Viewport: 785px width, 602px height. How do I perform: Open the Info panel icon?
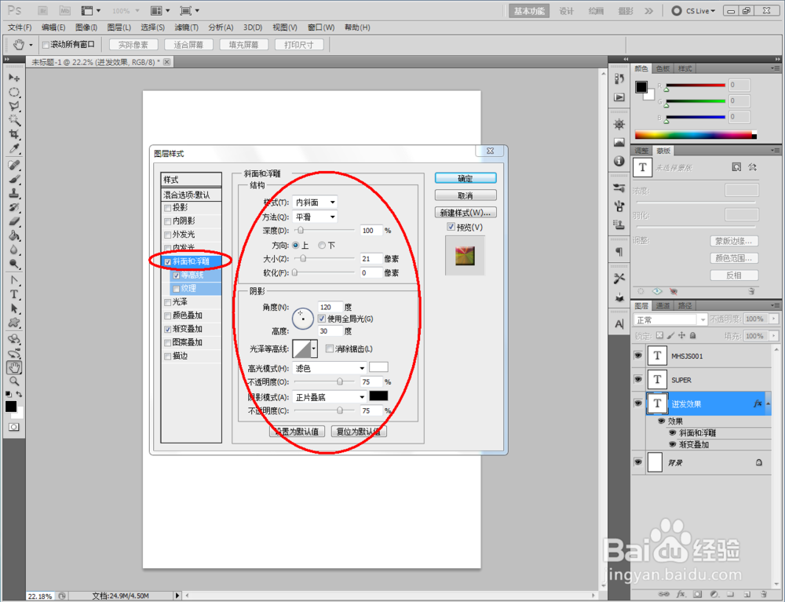[619, 161]
